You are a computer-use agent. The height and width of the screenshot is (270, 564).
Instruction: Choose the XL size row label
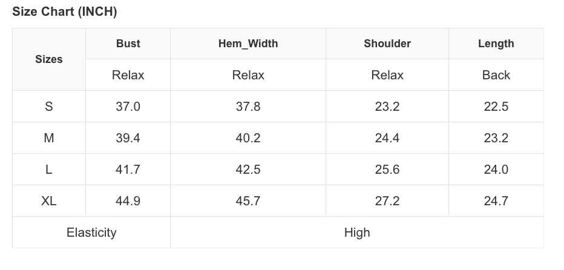49,201
